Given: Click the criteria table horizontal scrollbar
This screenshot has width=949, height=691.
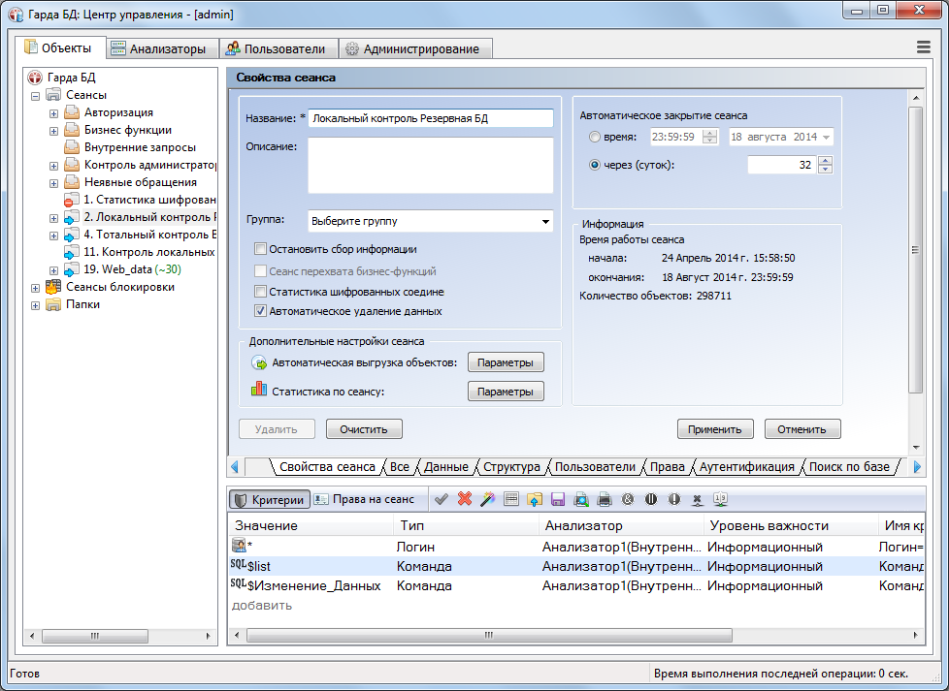Looking at the screenshot, I should (x=489, y=635).
